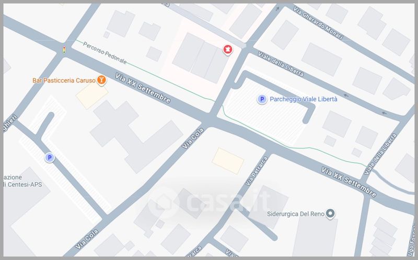This screenshot has height=260, width=418.
Task: Click the upper Viale della Libertà street label
Action: coord(281,64)
